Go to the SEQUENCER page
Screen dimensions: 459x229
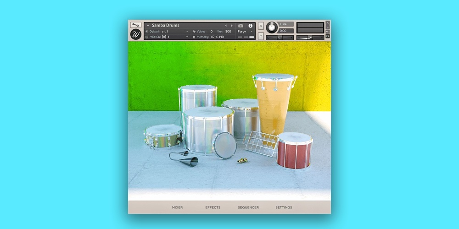tap(248, 207)
